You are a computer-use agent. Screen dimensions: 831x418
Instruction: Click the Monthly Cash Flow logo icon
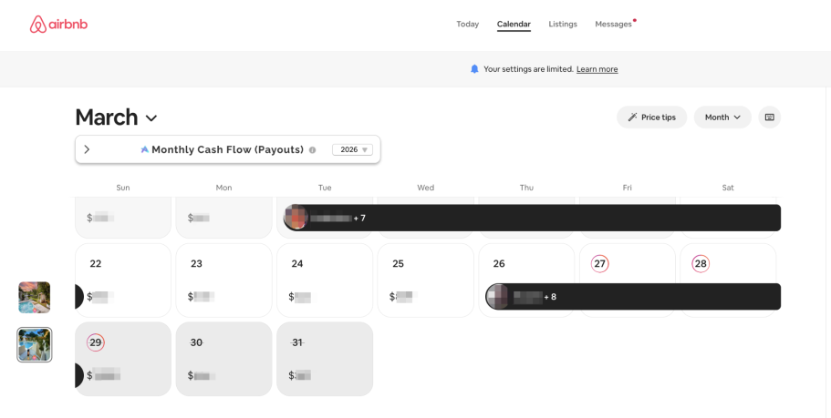coord(144,150)
